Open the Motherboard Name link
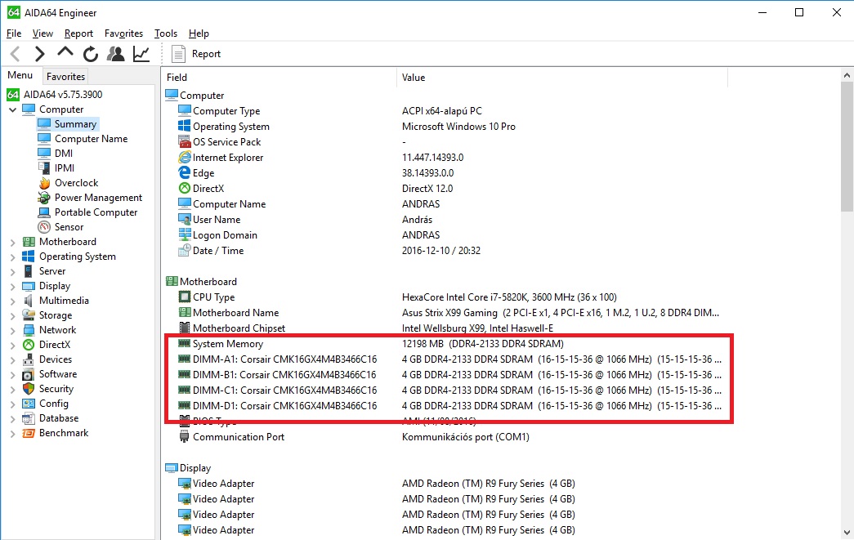This screenshot has height=540, width=854. [x=236, y=313]
